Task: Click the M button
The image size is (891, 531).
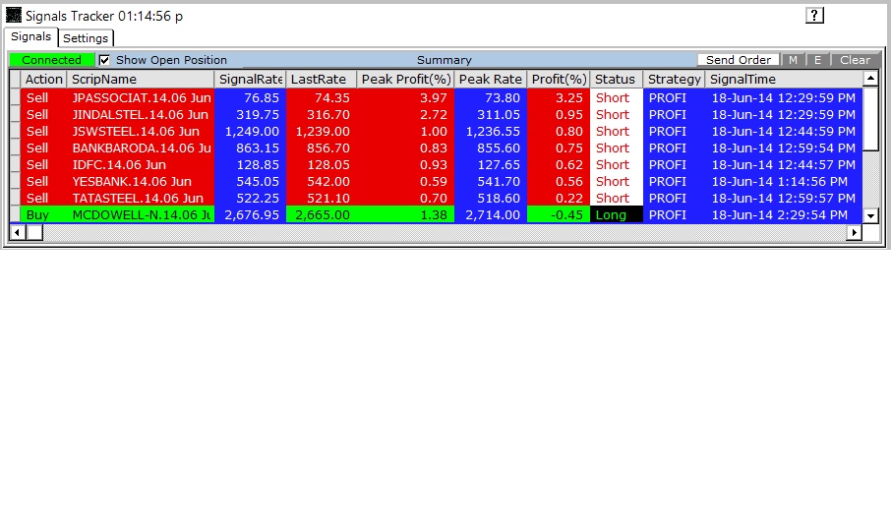Action: (x=793, y=60)
